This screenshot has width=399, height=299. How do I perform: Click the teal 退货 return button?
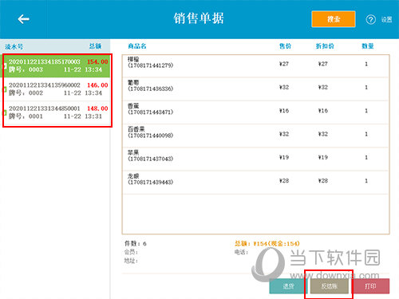[288, 286]
